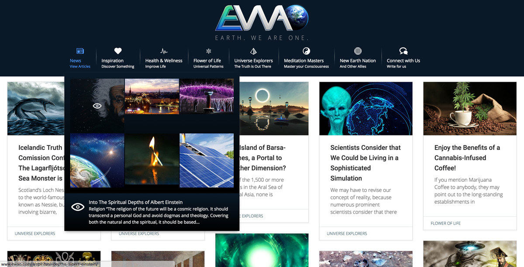Open Into The Spiritual Depths of Albert Einstein
The image size is (524, 267).
(x=135, y=202)
